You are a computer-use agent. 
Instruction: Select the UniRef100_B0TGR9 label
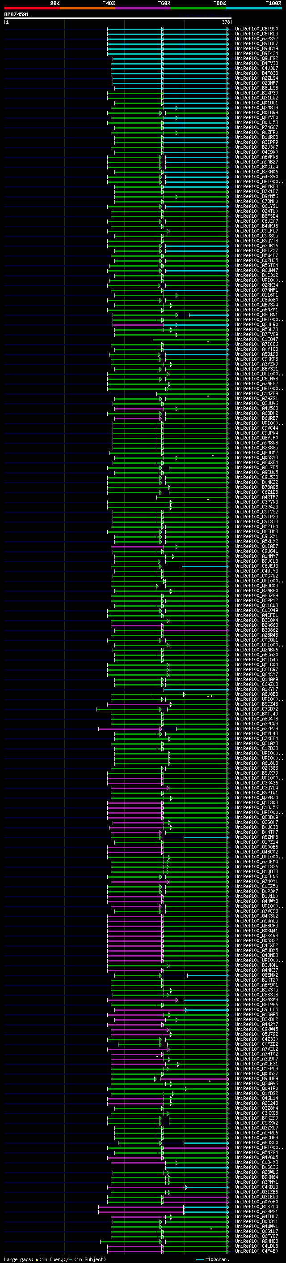pyautogui.click(x=257, y=113)
